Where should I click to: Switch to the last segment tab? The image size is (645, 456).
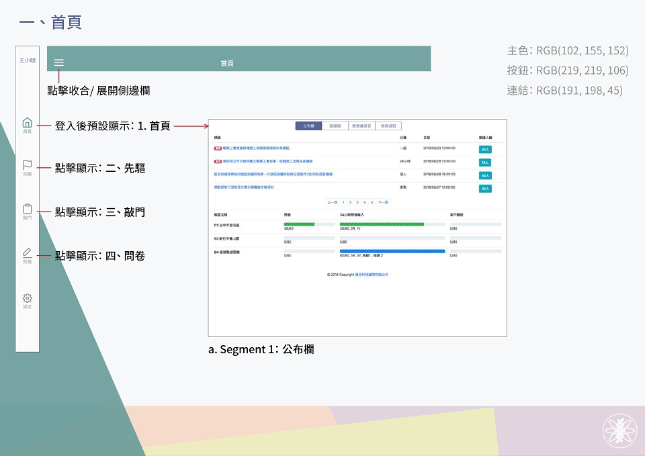coord(388,126)
